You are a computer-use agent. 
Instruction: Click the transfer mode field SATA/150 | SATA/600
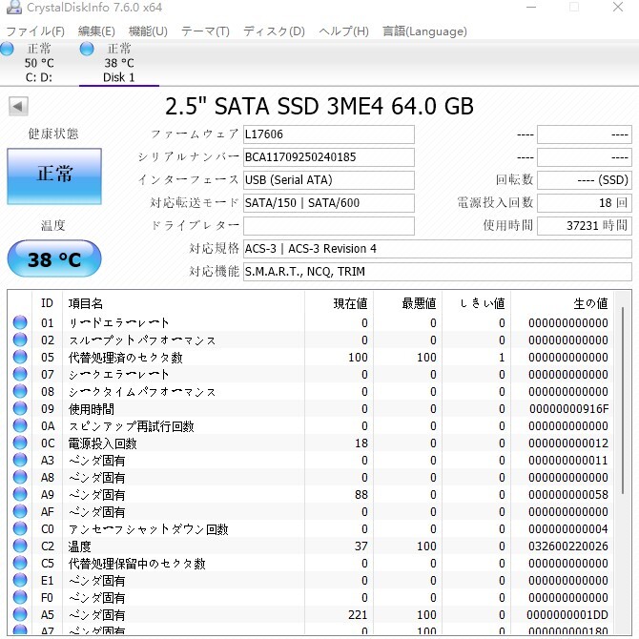tap(329, 202)
